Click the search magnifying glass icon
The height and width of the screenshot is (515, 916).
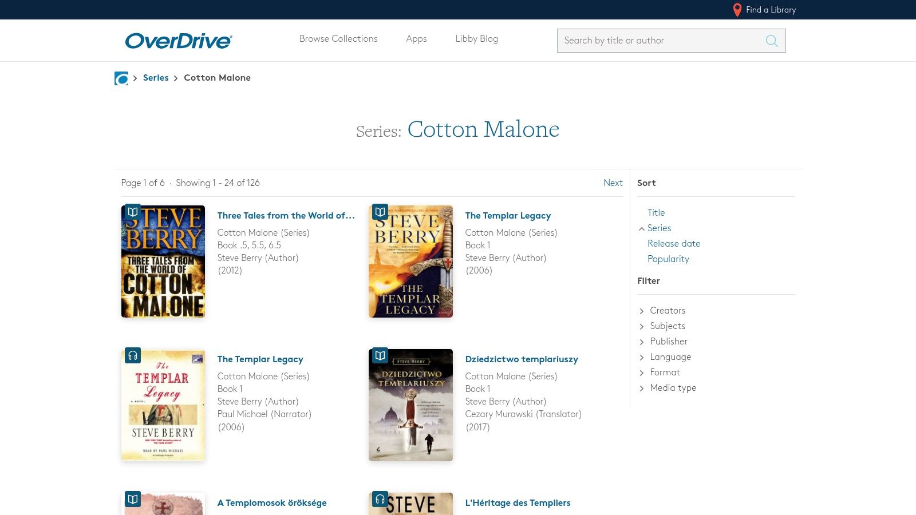click(771, 41)
